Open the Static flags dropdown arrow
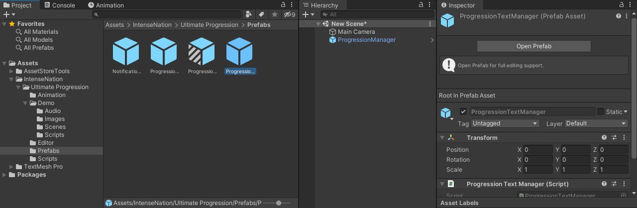Screen dimensions: 637x208 626,112
